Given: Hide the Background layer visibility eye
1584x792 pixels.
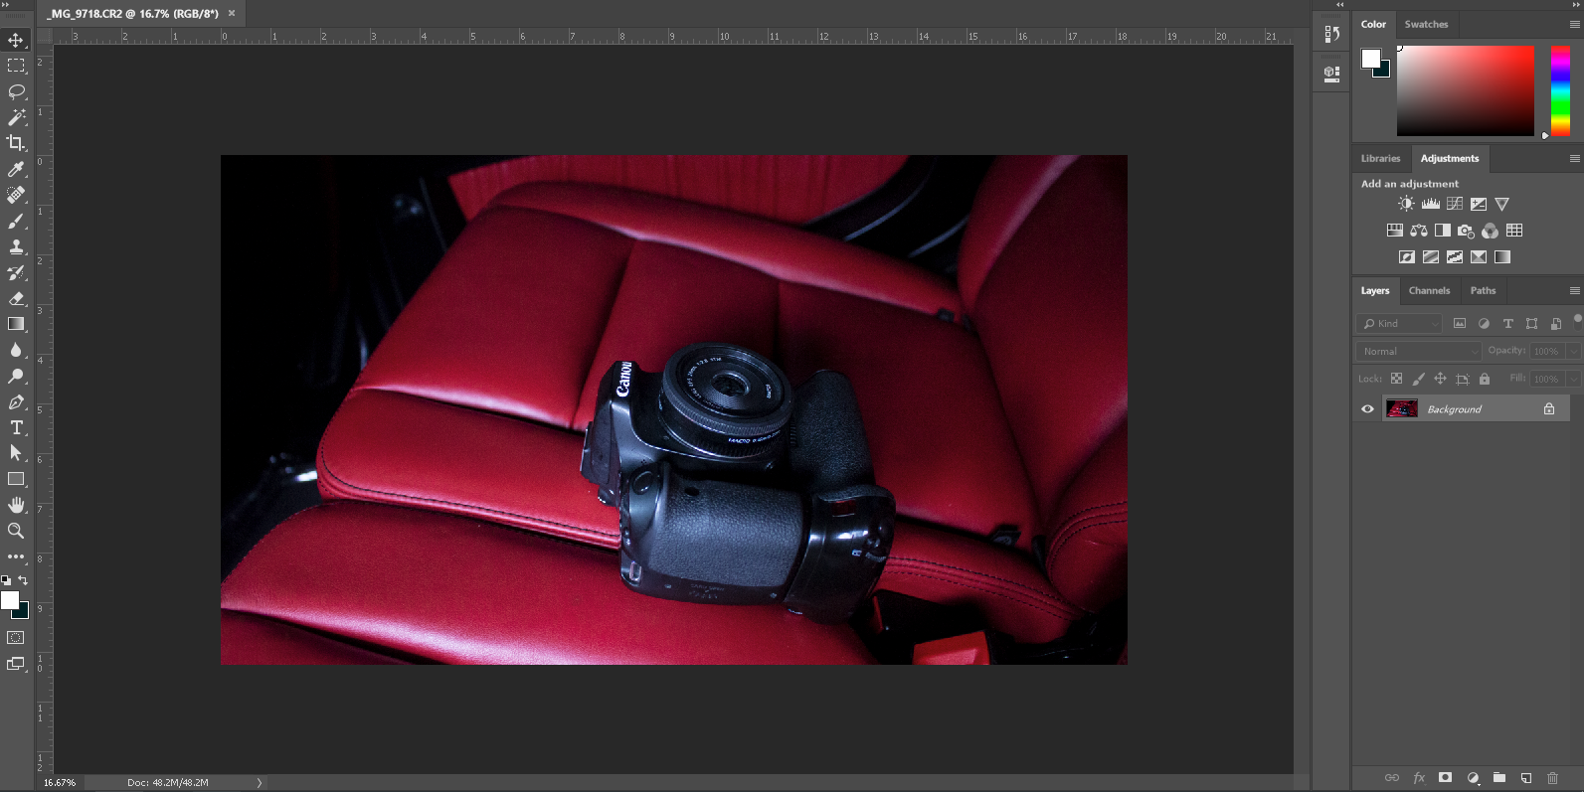Looking at the screenshot, I should point(1367,409).
